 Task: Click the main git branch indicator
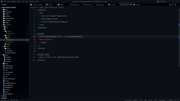(4, 100)
